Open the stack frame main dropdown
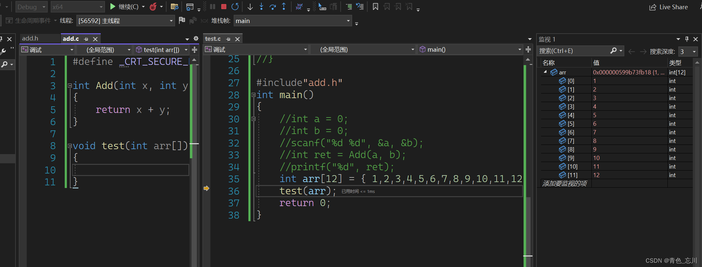This screenshot has height=267, width=702. point(348,21)
